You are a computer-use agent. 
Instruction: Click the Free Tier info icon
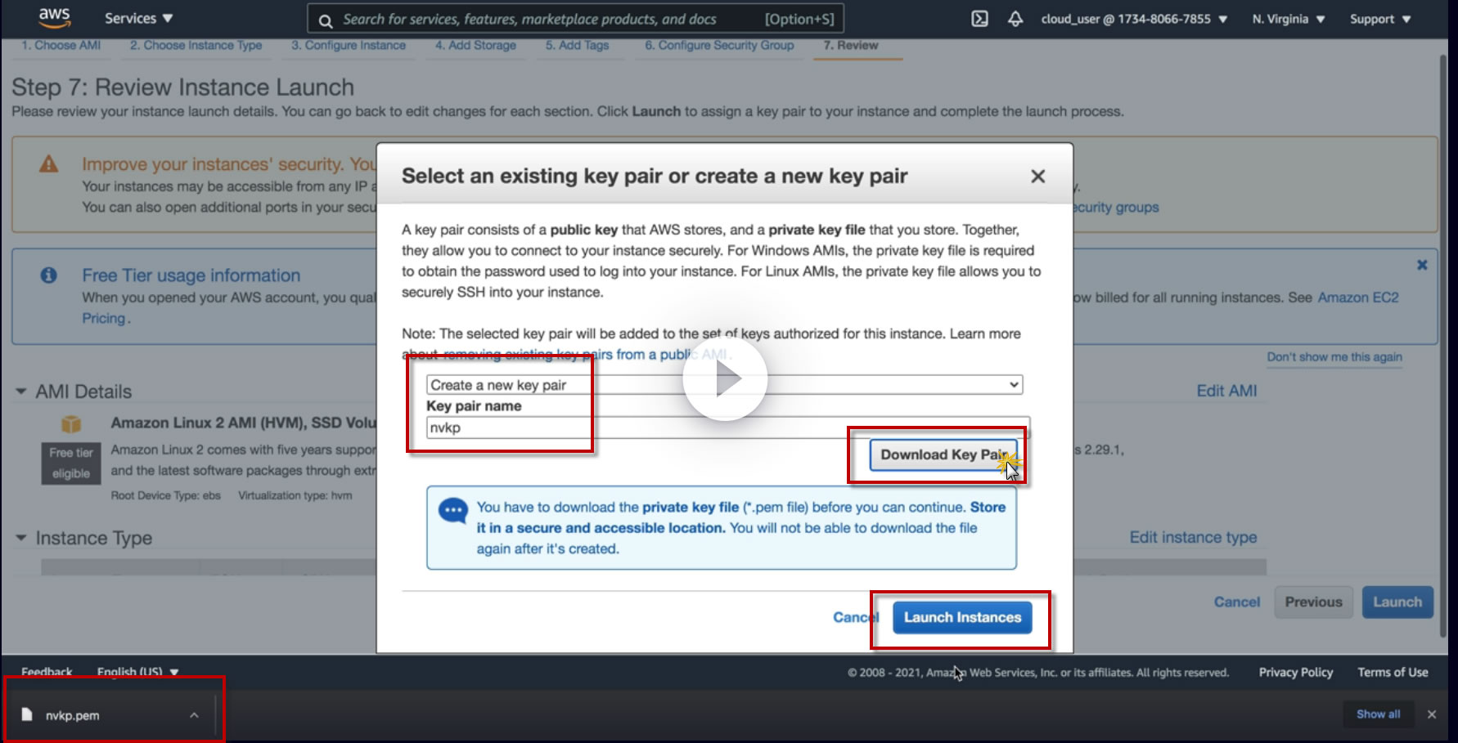click(x=49, y=275)
